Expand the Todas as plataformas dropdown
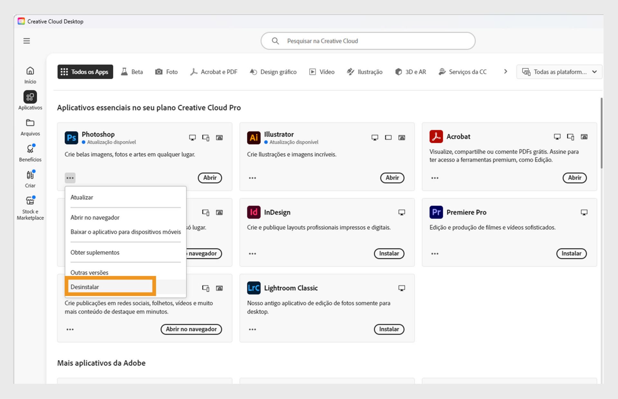 pyautogui.click(x=559, y=72)
